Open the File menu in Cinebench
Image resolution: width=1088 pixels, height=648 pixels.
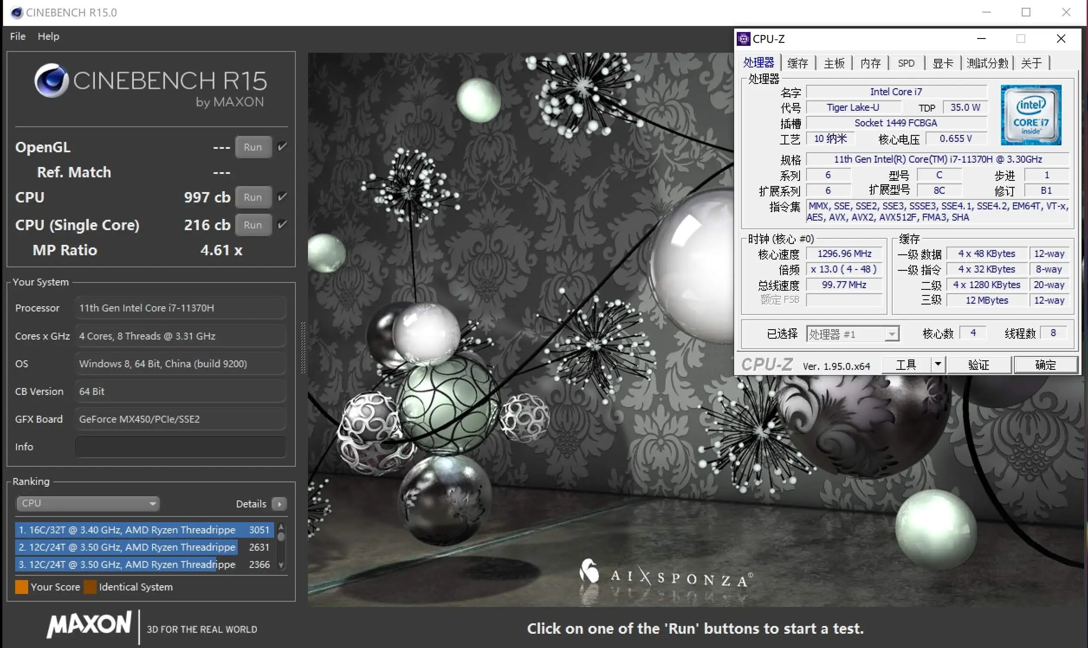tap(16, 35)
